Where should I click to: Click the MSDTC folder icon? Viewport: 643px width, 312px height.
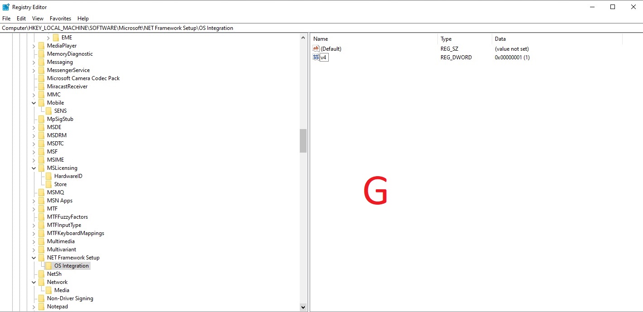pos(42,144)
